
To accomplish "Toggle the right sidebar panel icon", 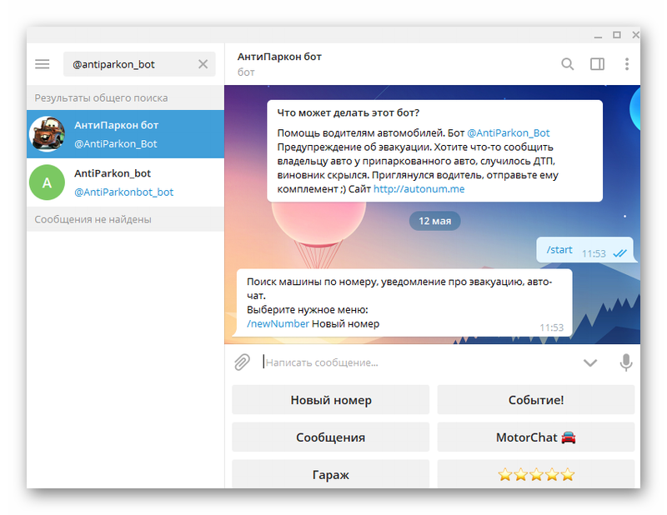I will (597, 64).
